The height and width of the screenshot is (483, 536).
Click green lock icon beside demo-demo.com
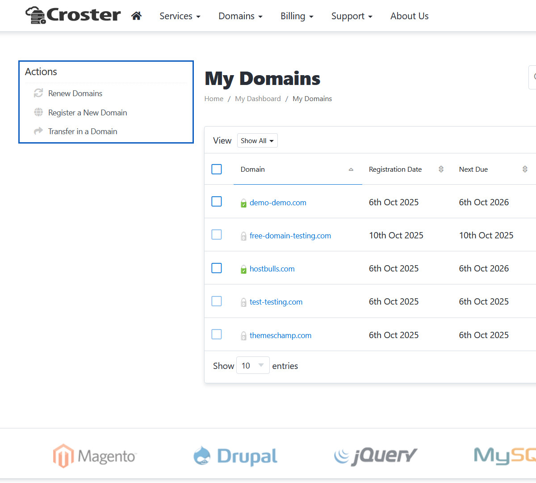243,203
